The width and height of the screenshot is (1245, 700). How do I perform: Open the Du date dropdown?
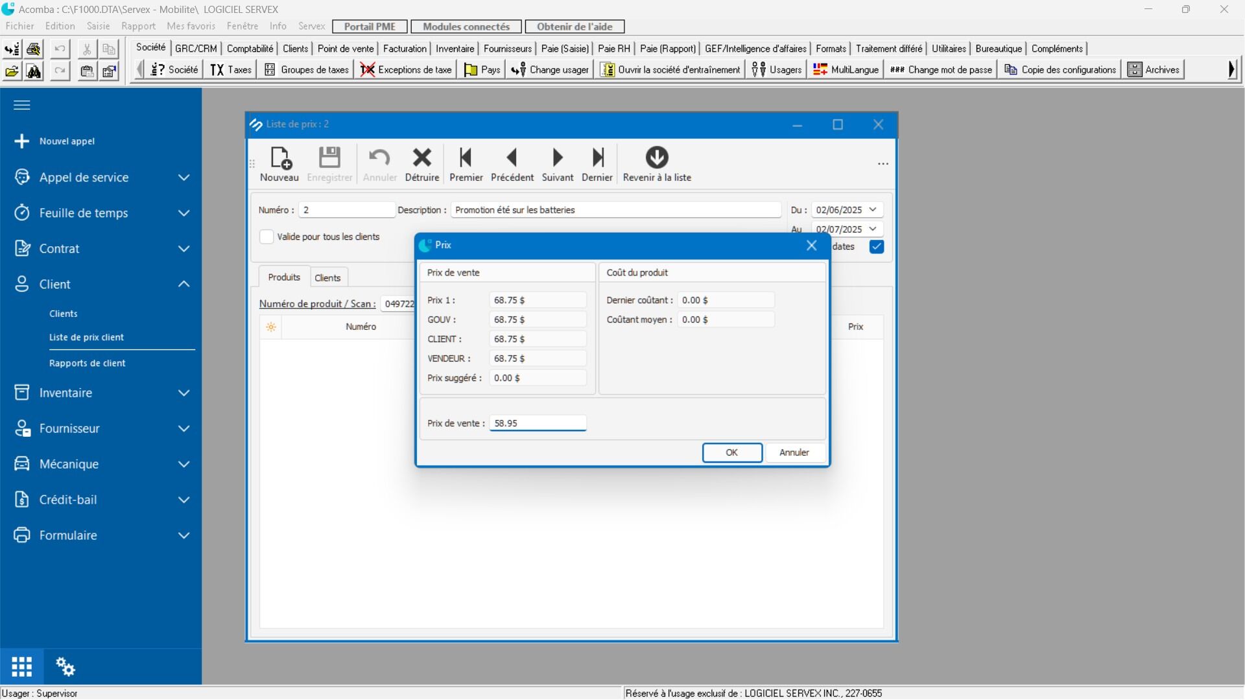[873, 210]
